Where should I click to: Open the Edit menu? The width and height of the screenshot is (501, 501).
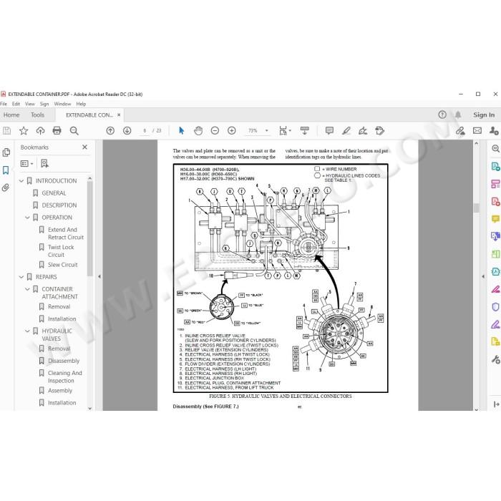(x=16, y=104)
